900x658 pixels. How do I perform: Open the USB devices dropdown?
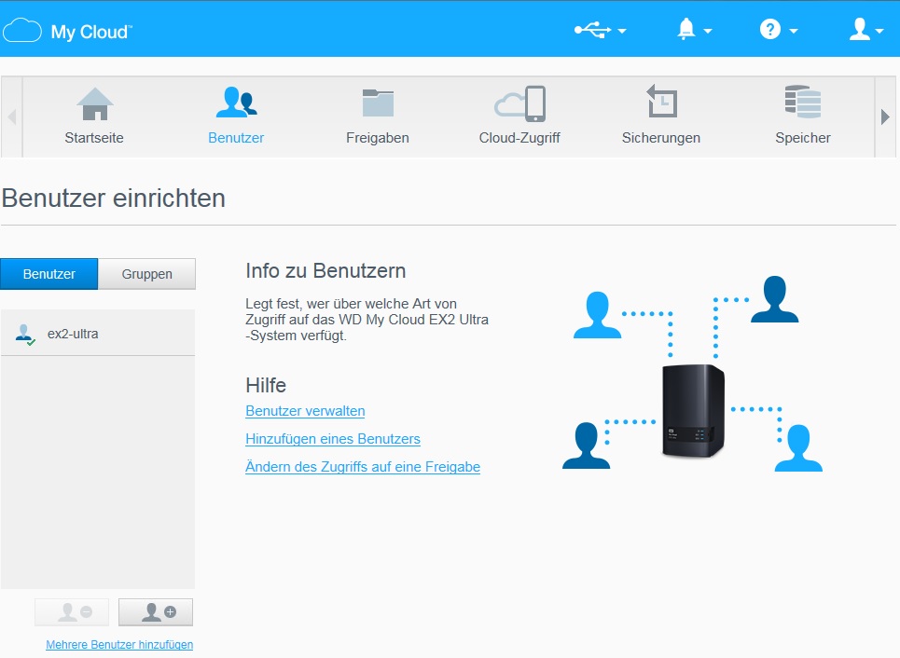[599, 30]
